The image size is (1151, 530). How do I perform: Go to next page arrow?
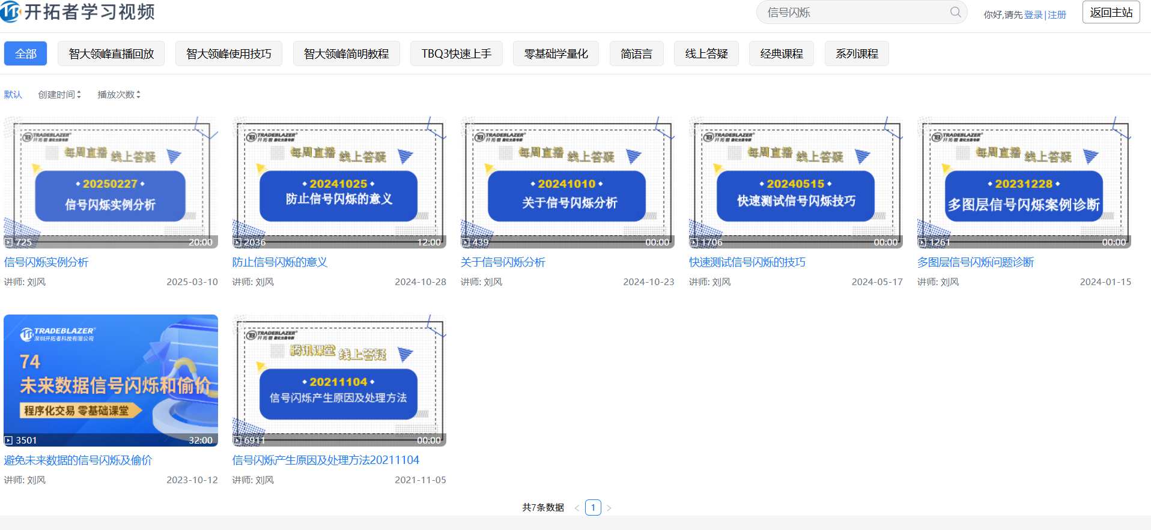[609, 508]
